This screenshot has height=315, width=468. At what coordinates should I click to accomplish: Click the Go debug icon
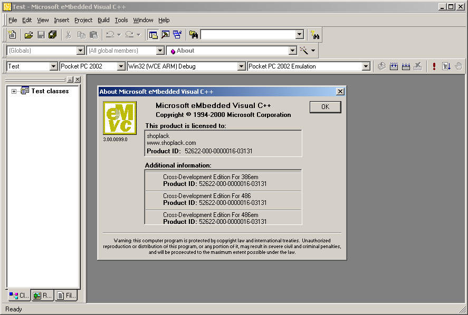[446, 66]
